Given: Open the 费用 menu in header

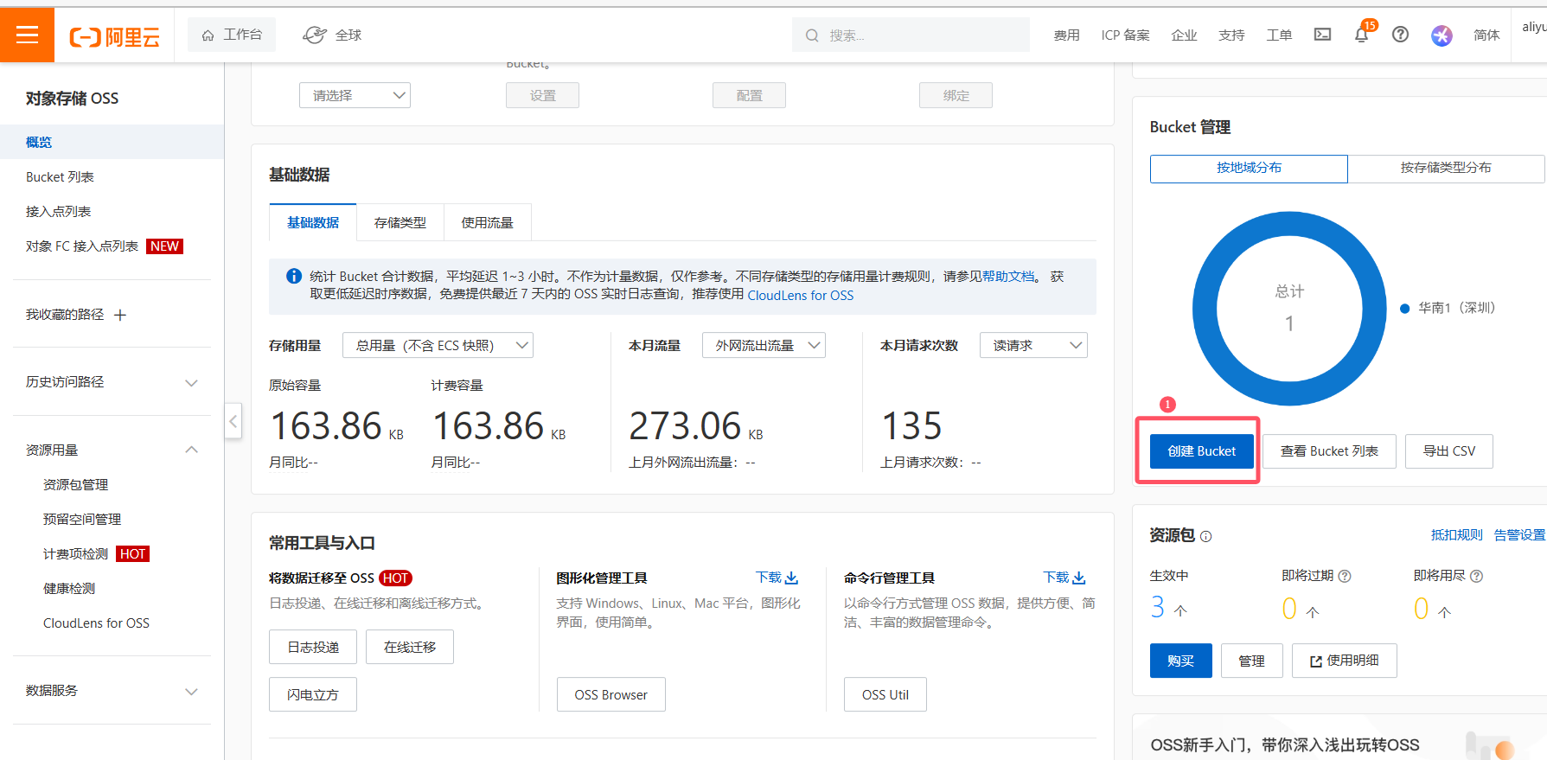Looking at the screenshot, I should coord(1067,35).
